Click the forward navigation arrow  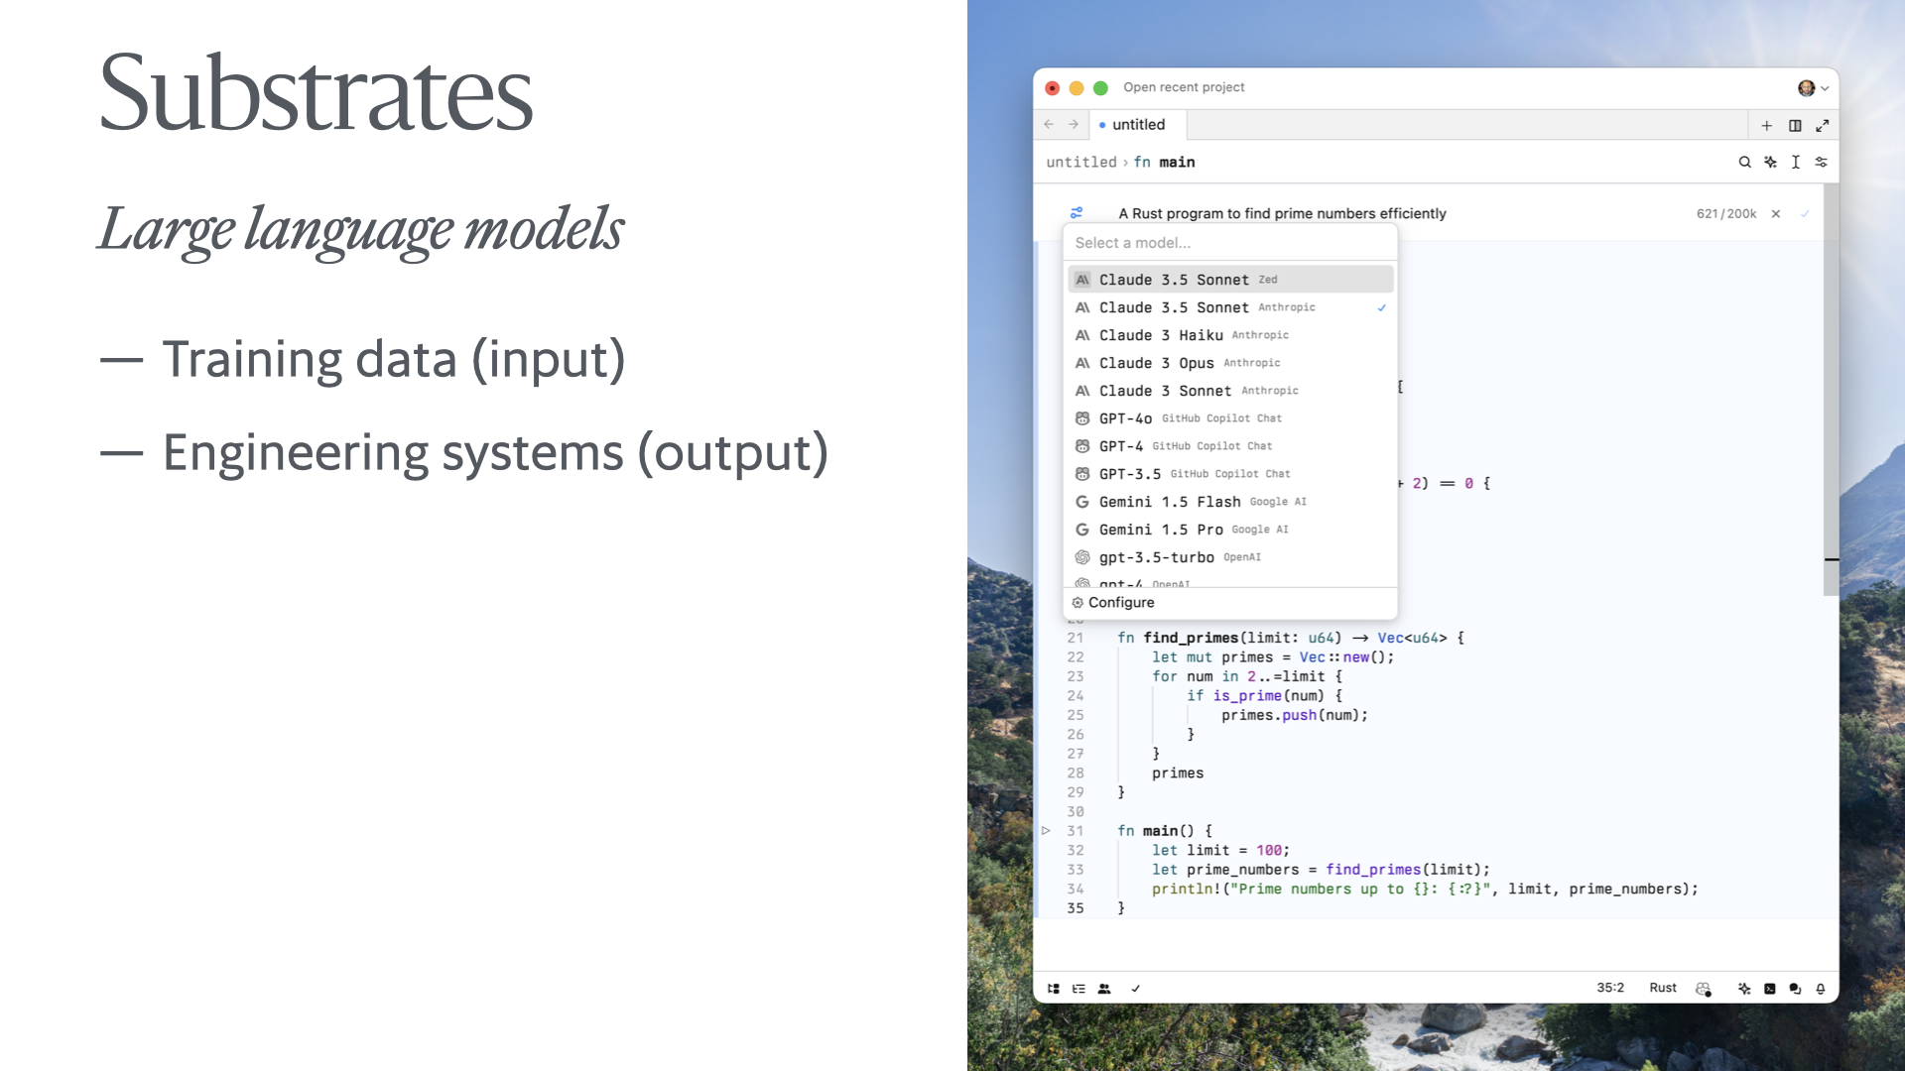1075,126
